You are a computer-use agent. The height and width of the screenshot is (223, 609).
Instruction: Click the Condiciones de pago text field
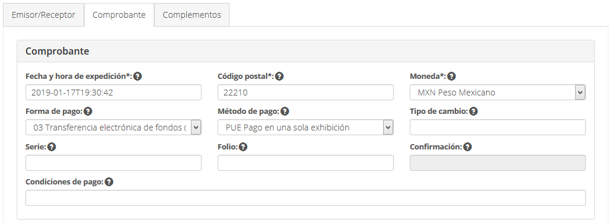pyautogui.click(x=305, y=197)
